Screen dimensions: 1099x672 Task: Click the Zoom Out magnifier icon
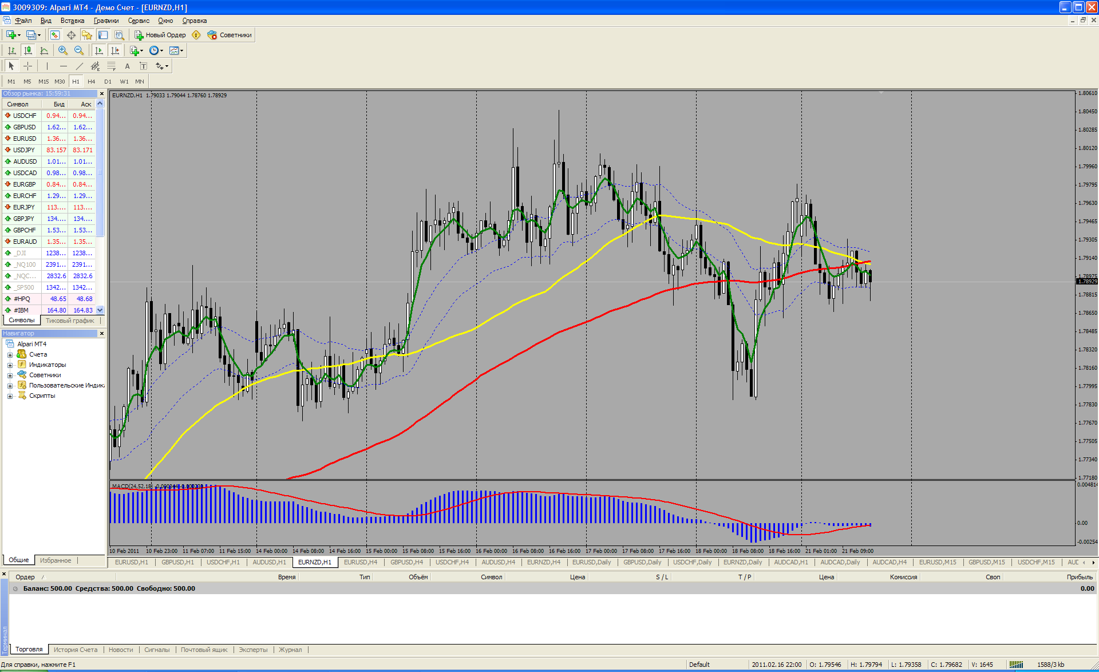click(x=79, y=50)
